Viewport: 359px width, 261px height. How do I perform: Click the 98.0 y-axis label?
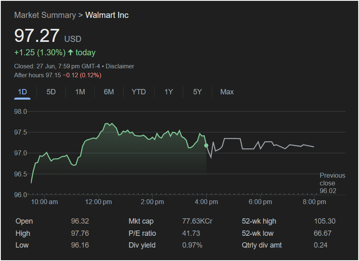[x=21, y=111]
